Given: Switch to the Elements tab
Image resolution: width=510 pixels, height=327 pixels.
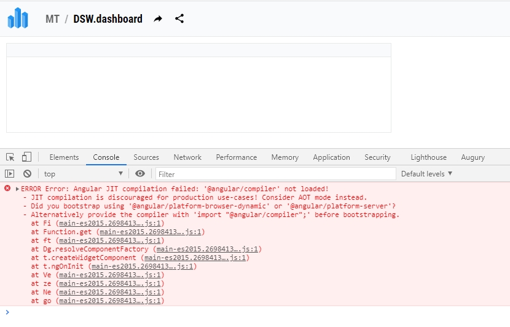Looking at the screenshot, I should pyautogui.click(x=64, y=157).
